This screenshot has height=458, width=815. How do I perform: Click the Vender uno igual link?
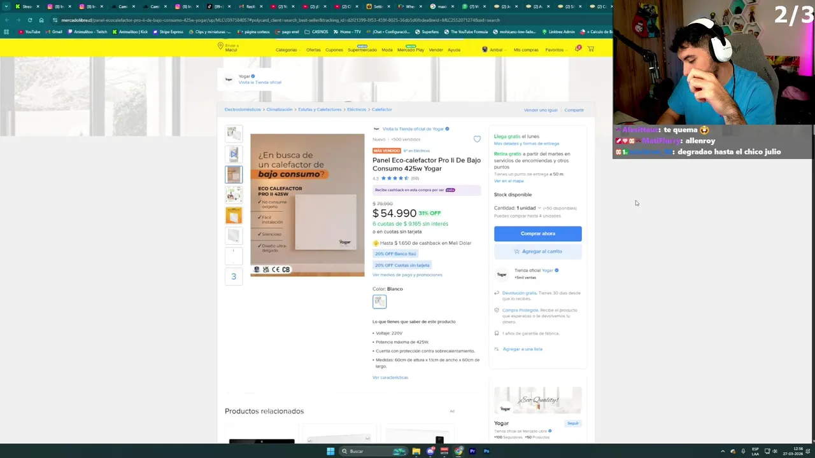(x=541, y=110)
